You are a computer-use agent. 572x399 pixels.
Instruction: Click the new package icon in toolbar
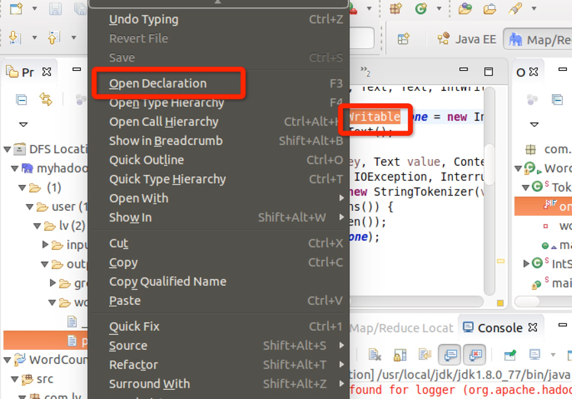pyautogui.click(x=395, y=8)
